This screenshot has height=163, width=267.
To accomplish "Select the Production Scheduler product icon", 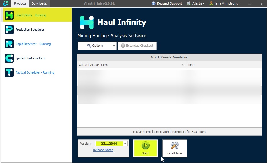I will [x=9, y=30].
